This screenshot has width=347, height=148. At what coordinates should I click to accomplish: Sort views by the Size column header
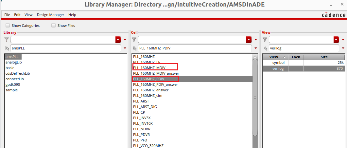point(324,57)
